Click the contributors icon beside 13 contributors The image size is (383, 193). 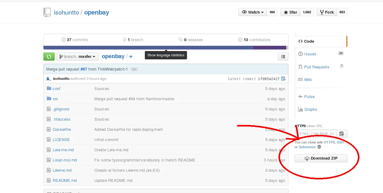241,40
